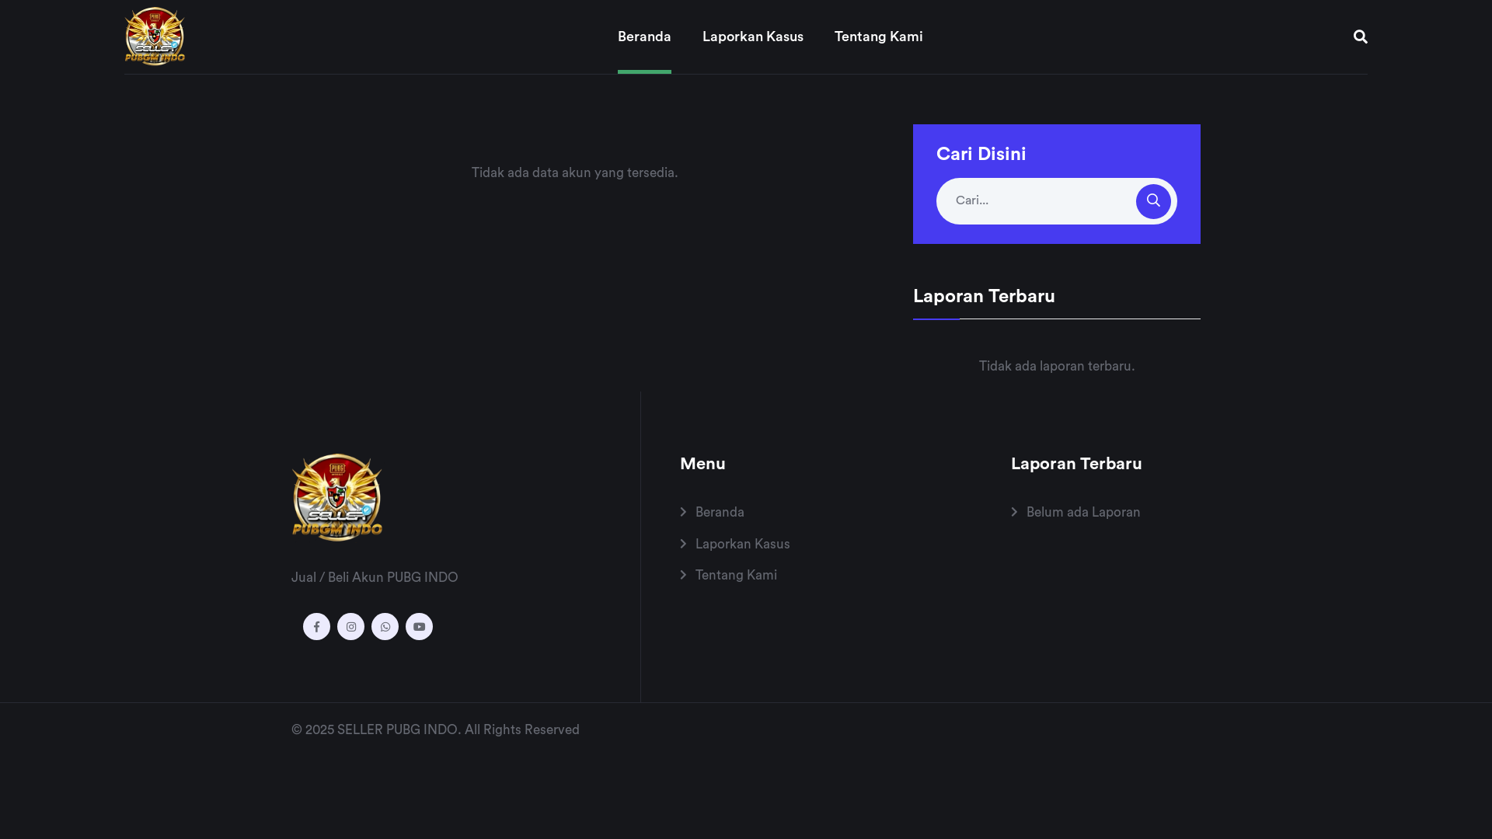
Task: Open the Facebook social icon
Action: coord(316,626)
